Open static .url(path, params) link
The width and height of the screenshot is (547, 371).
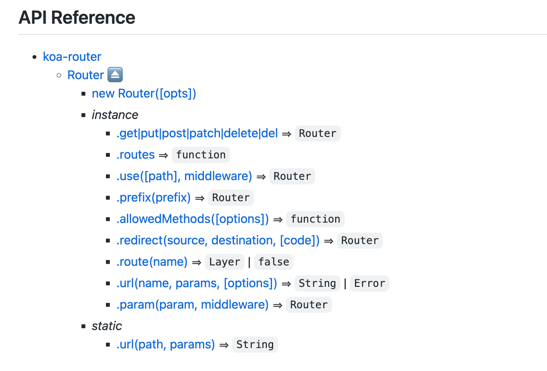pos(165,344)
